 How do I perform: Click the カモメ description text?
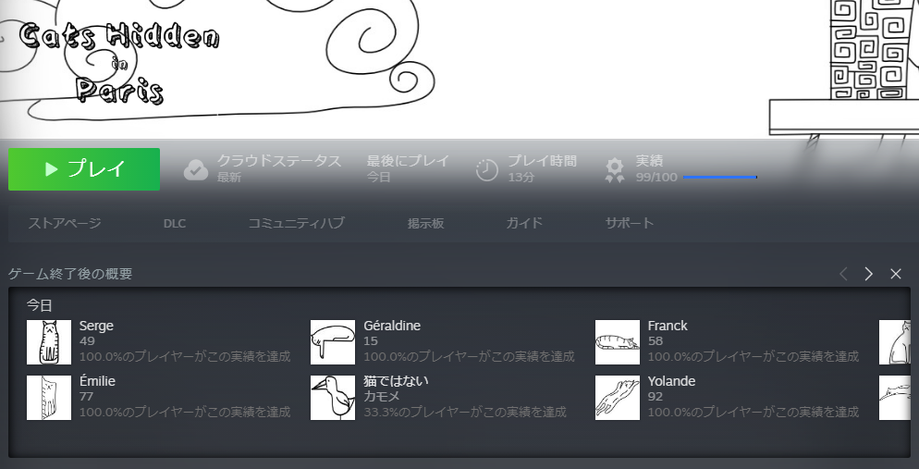pos(382,397)
